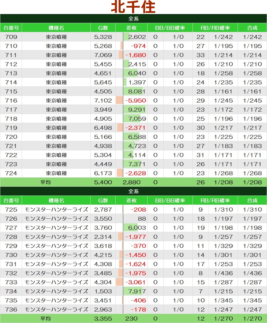Click the 4,723 difference value
Screen dimensions: 267x323
pos(137,146)
